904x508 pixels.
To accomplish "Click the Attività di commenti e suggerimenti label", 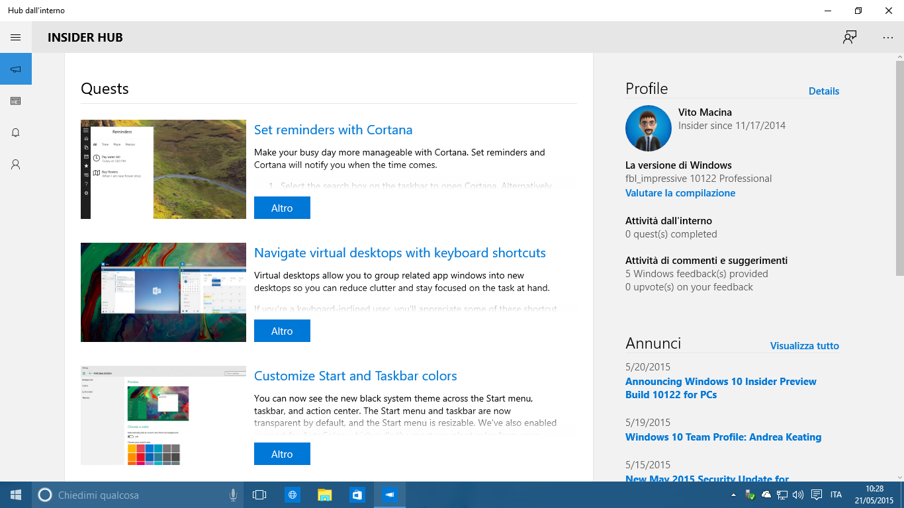I will point(706,261).
